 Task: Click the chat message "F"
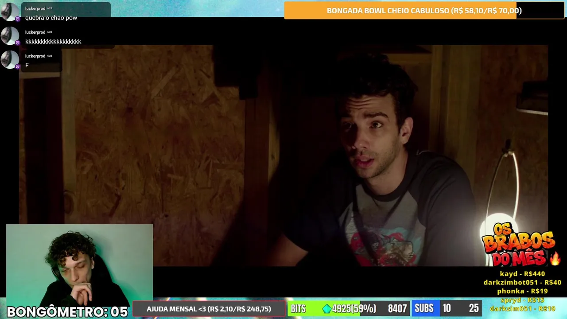(27, 66)
